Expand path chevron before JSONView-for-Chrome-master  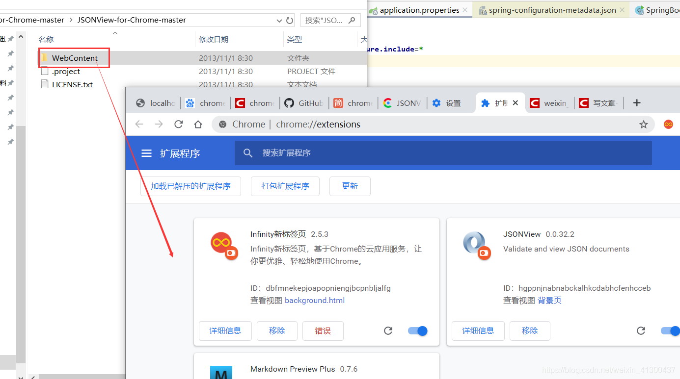(71, 20)
